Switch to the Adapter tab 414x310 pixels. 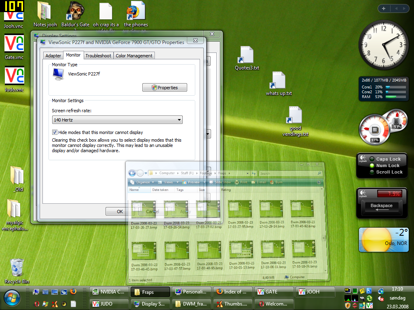(x=53, y=56)
